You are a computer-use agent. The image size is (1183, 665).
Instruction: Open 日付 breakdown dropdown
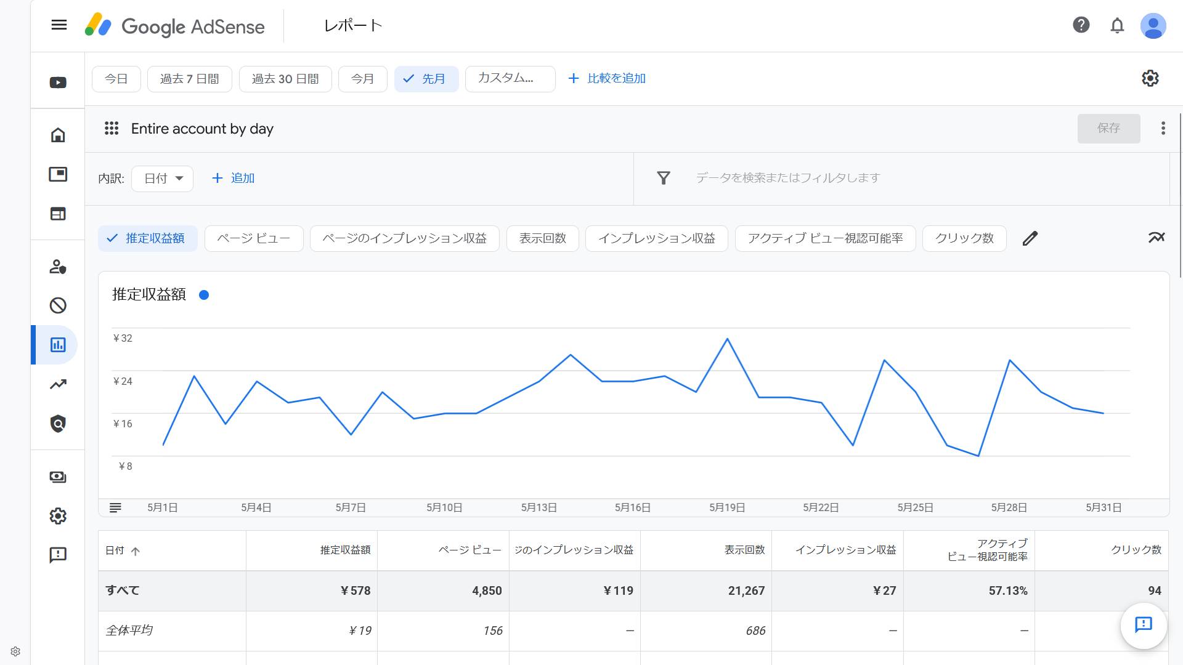click(x=163, y=179)
